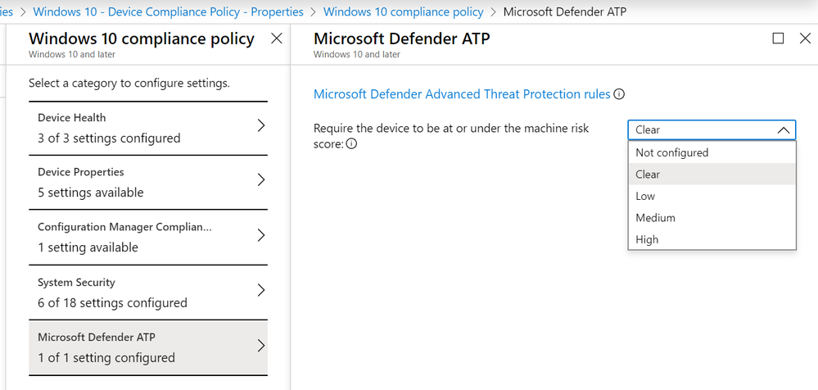The image size is (818, 390).
Task: Open Microsoft Defender Advanced Threat Protection rules link
Action: tap(462, 94)
